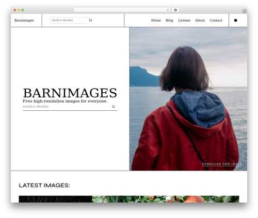This screenshot has width=258, height=218.
Task: Click the browser download icon button
Action: coord(175,10)
